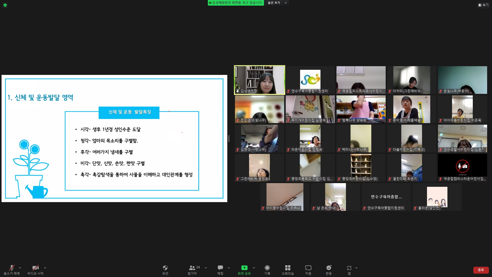Select 라온어린이집 전행숙 video tile

(310, 138)
